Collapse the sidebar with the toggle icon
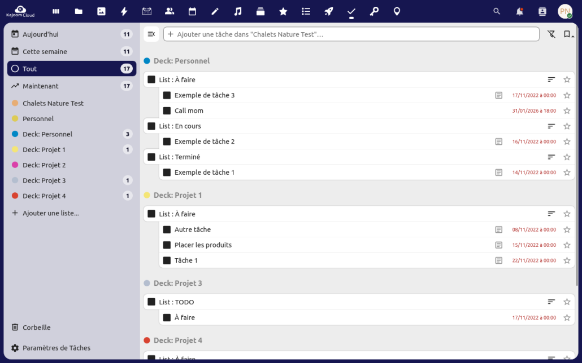582x363 pixels. coord(151,34)
